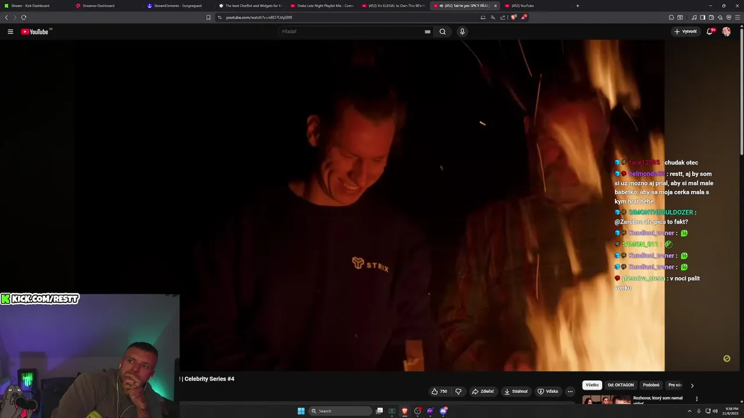Like the video with 750 likes

(x=439, y=391)
